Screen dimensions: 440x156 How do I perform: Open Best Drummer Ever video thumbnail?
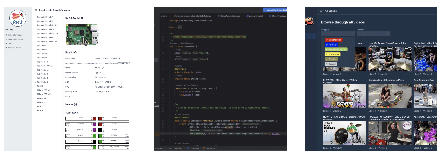click(x=425, y=96)
